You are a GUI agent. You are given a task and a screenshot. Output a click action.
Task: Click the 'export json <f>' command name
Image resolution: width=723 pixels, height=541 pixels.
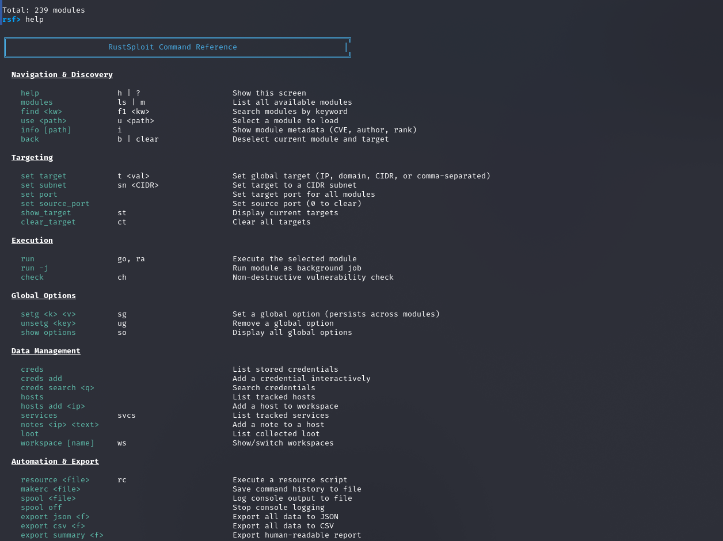(55, 517)
